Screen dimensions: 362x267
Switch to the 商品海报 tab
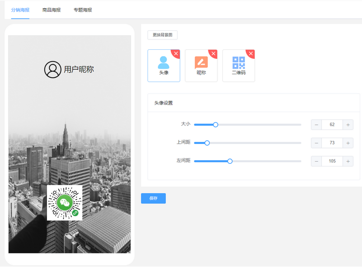52,10
